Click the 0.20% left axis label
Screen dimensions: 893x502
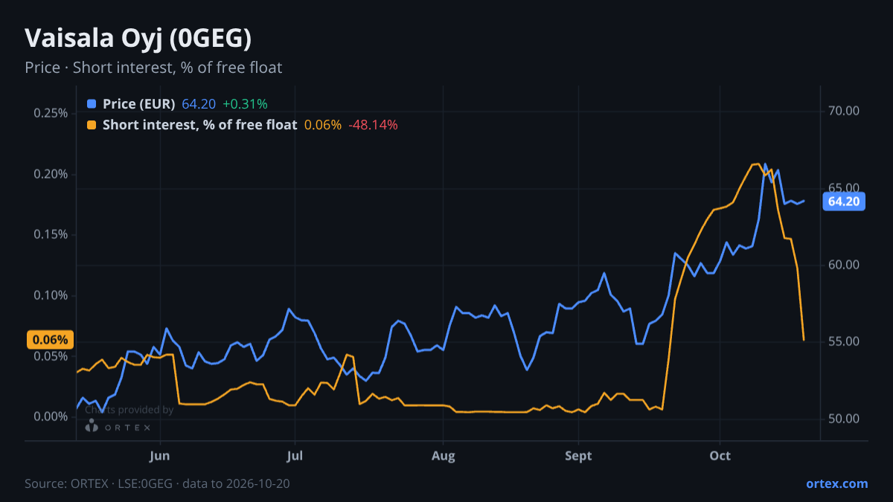pyautogui.click(x=51, y=174)
